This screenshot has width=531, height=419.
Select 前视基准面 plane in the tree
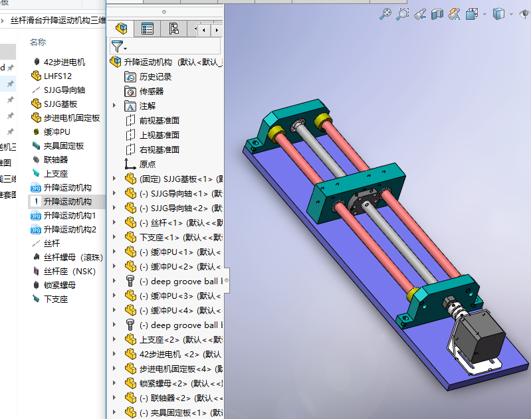[159, 120]
